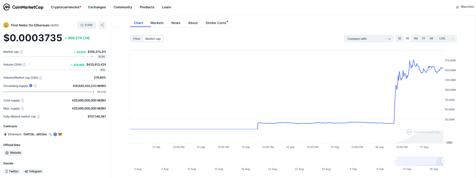Set chart range to All
This screenshot has width=476, height=178.
(x=431, y=39)
